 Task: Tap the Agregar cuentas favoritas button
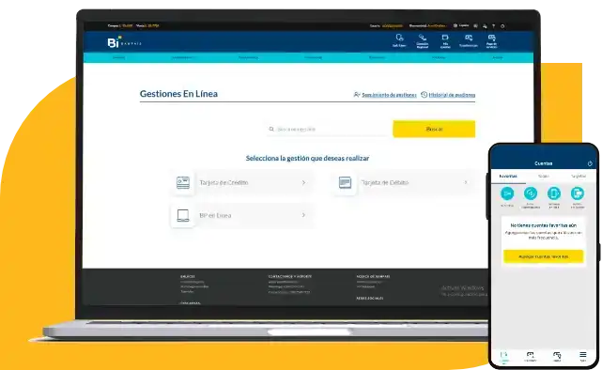coord(543,256)
